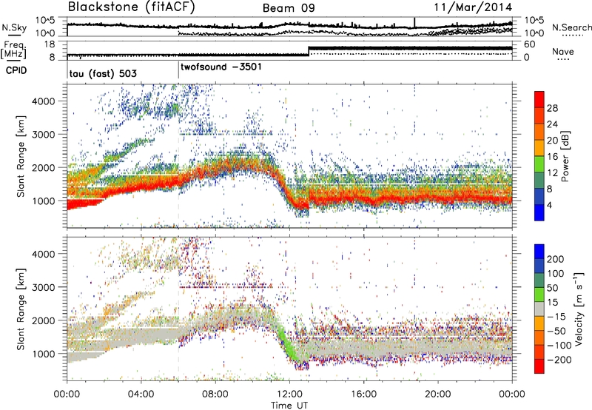Image resolution: width=592 pixels, height=410 pixels.
Task: Click the 'Slant Range [km]' label of velocity panel
Action: coord(21,309)
